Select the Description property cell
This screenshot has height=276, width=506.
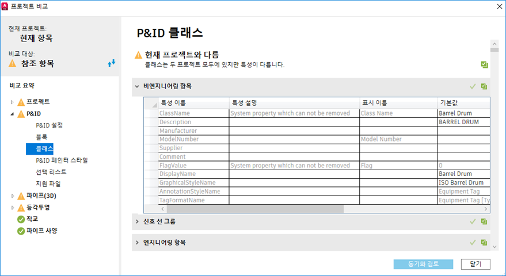193,122
